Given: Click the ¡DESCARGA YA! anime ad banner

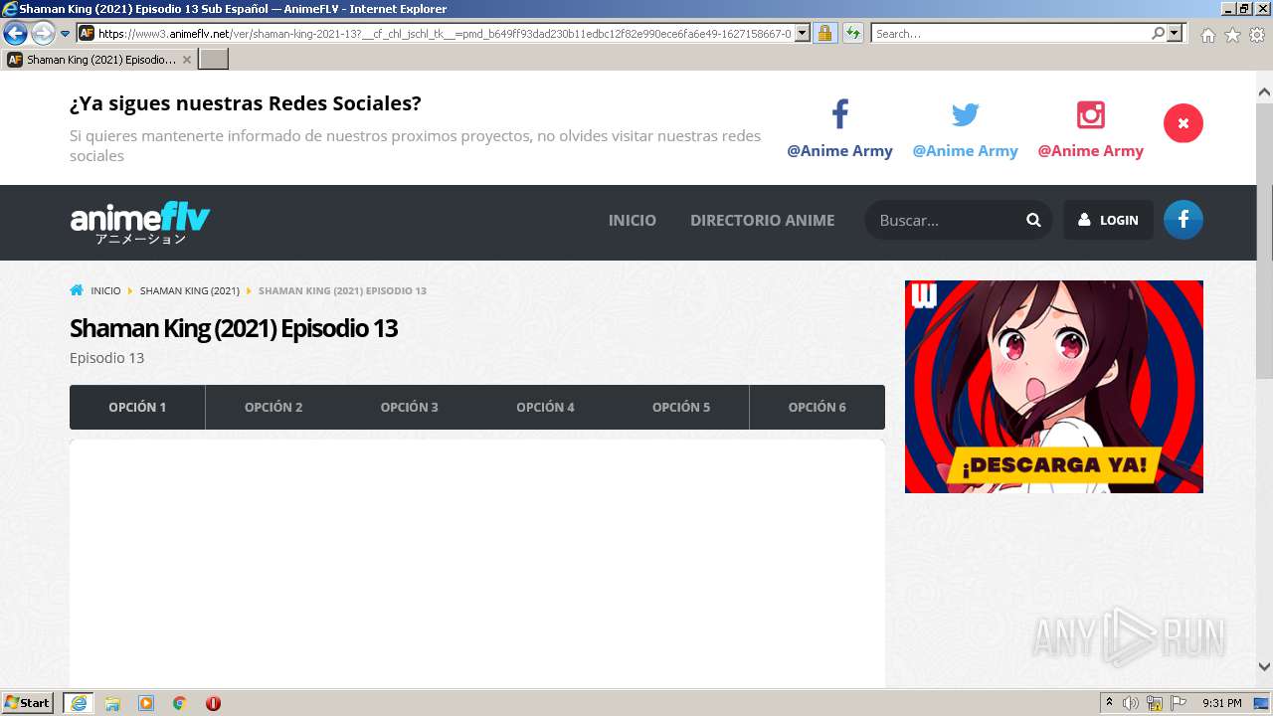Looking at the screenshot, I should (x=1054, y=387).
